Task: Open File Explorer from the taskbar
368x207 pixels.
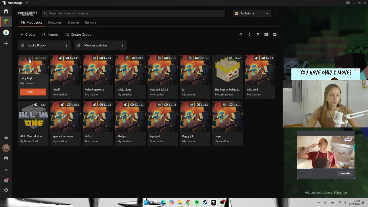Action: (x=180, y=202)
